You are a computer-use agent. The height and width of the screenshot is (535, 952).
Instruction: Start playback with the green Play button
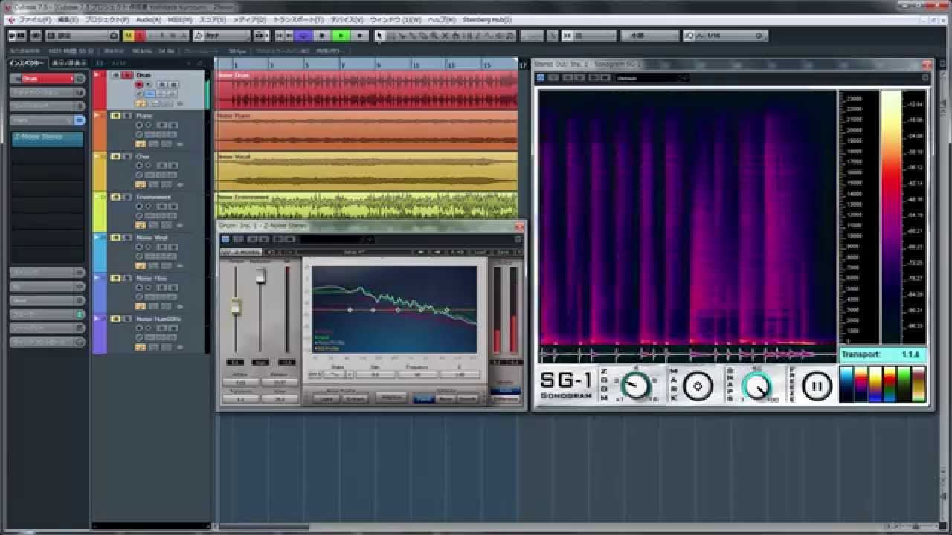[x=341, y=35]
